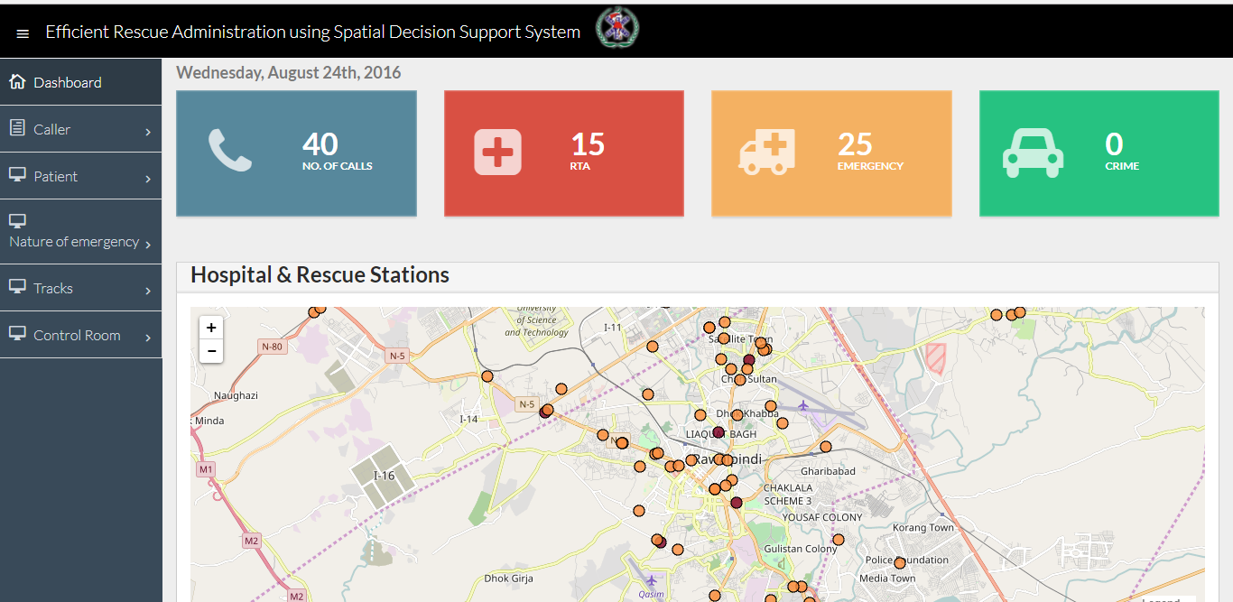Click the Naughazi label on the map
This screenshot has width=1233, height=602.
(236, 395)
